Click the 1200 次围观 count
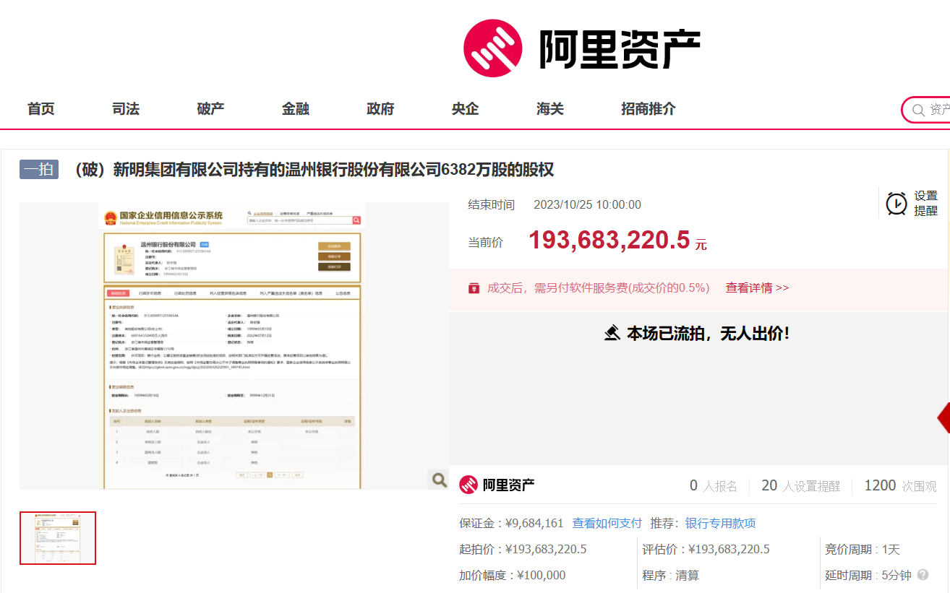 point(901,485)
